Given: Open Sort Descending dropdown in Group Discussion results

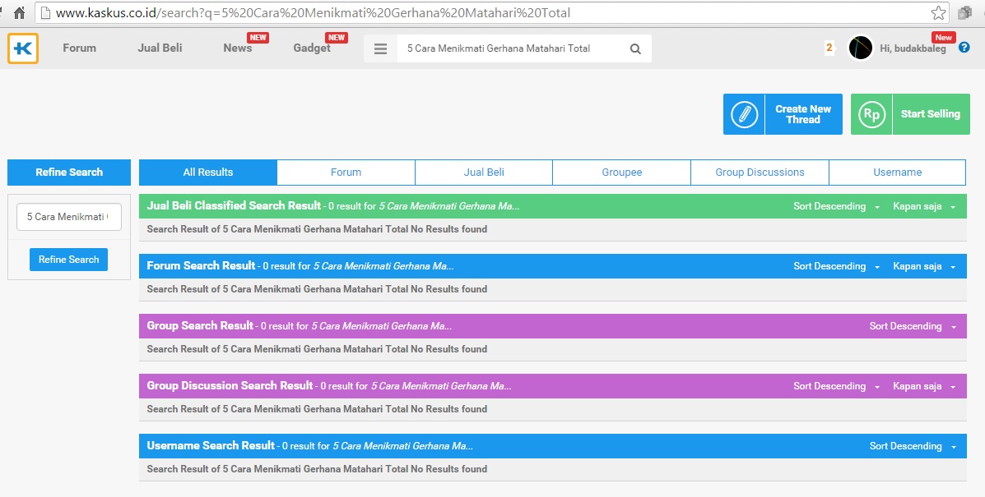Looking at the screenshot, I should pyautogui.click(x=836, y=387).
